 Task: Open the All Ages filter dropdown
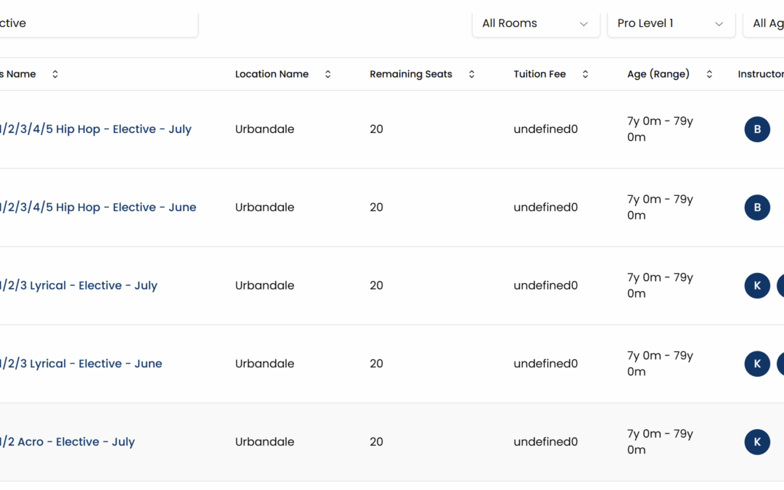pos(766,23)
